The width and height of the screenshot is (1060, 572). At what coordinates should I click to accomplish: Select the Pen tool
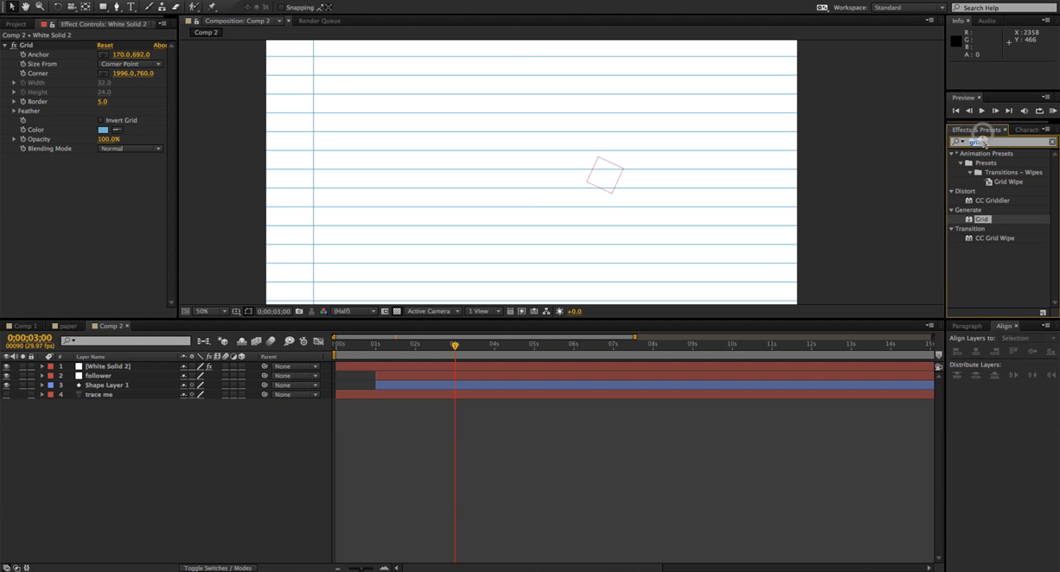117,7
